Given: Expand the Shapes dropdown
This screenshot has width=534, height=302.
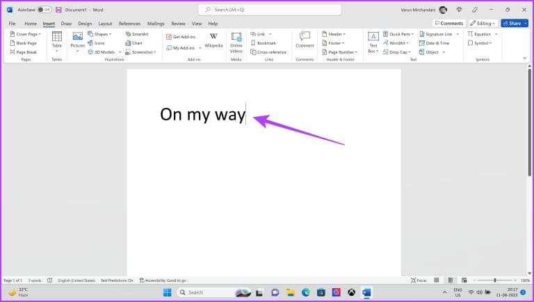Looking at the screenshot, I should click(101, 33).
